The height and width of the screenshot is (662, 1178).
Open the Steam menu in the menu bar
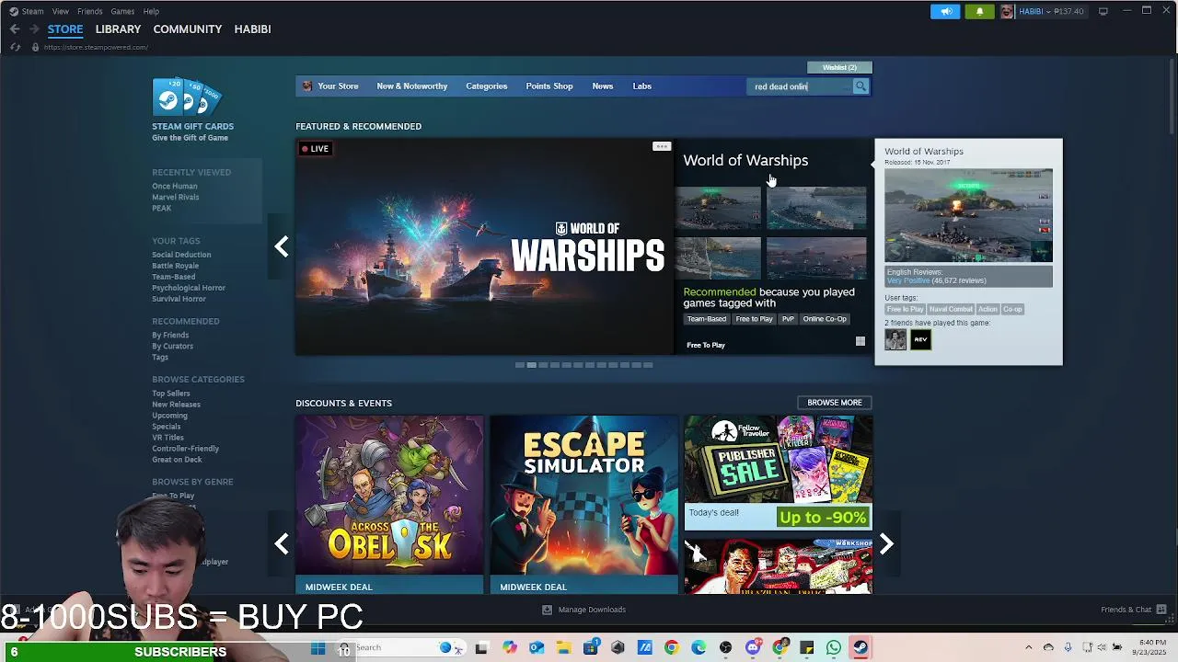(x=32, y=11)
